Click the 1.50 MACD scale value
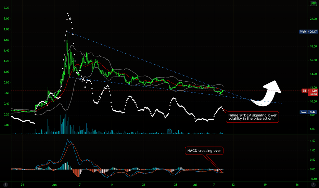This screenshot has width=319, height=188. point(313,141)
